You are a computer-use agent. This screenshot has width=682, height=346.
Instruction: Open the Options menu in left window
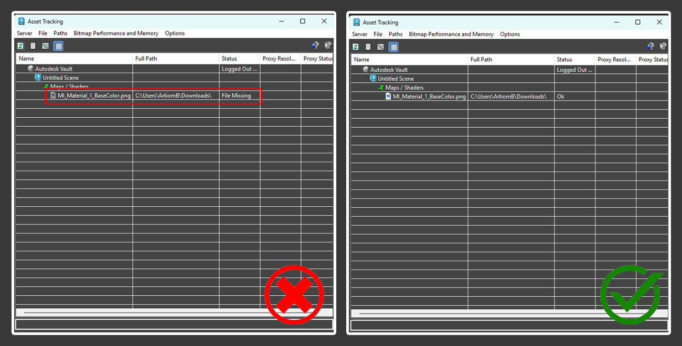[x=175, y=34]
